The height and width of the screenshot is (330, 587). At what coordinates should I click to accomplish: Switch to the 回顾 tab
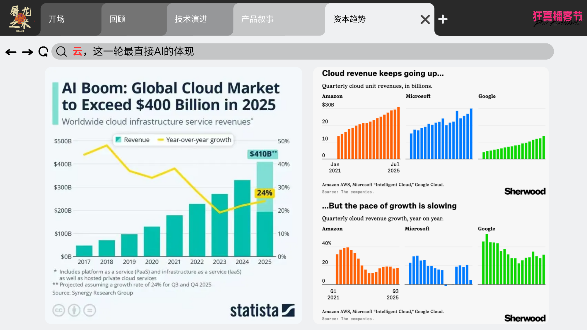click(118, 19)
